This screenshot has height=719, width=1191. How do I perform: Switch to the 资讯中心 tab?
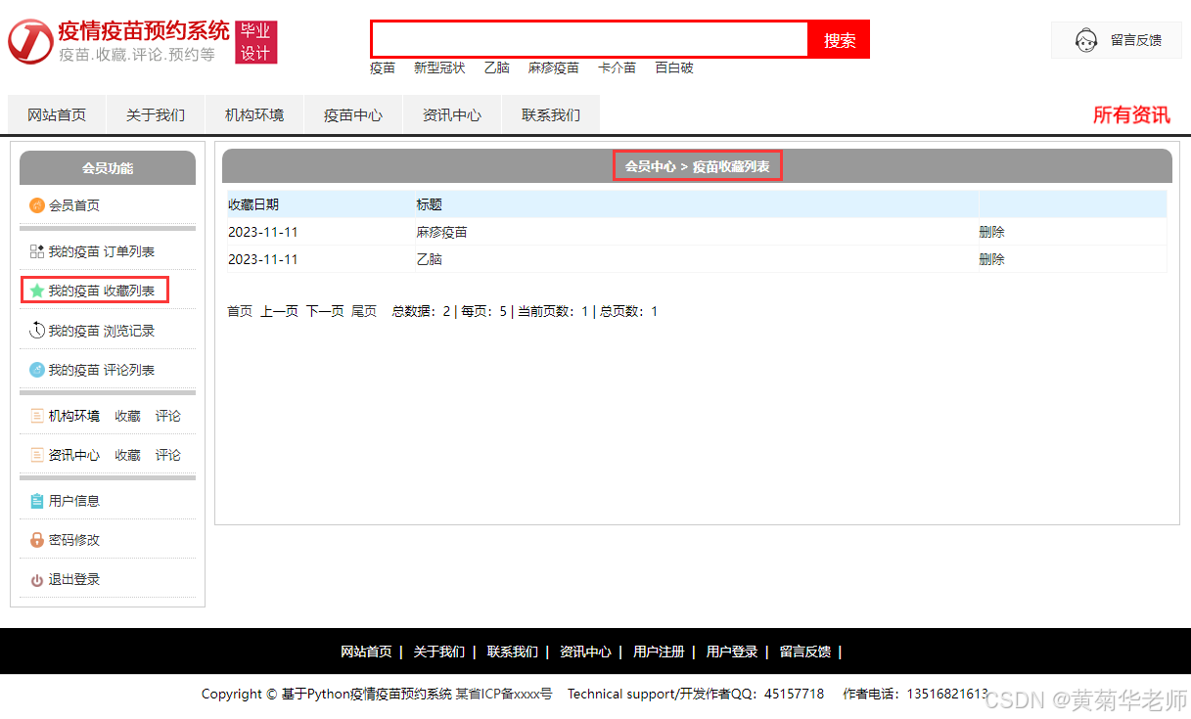pos(451,114)
